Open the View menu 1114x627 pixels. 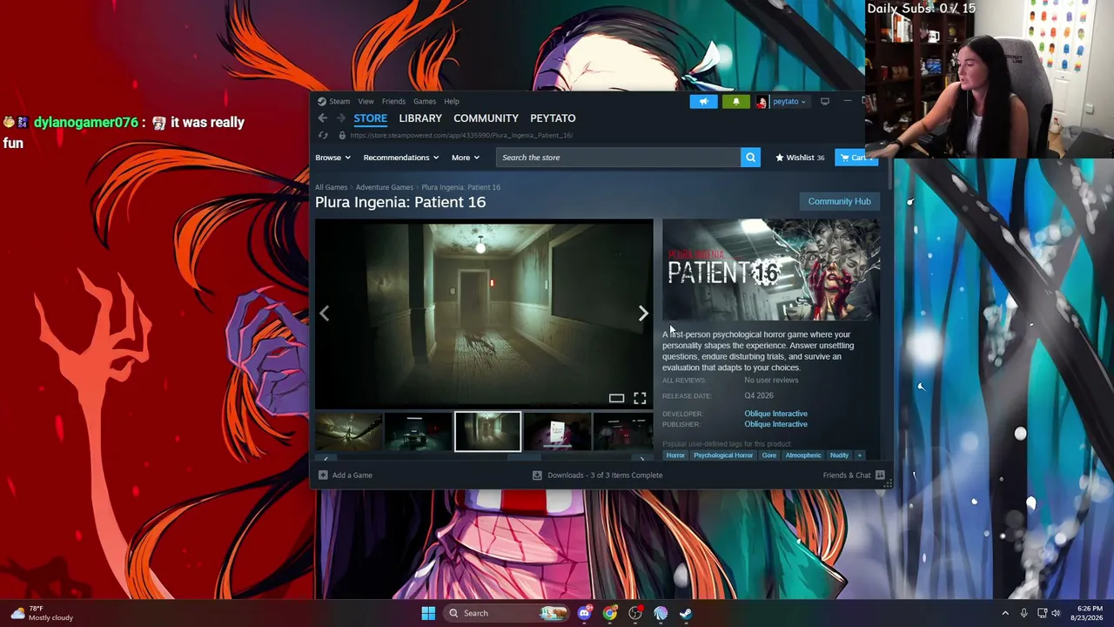tap(366, 102)
